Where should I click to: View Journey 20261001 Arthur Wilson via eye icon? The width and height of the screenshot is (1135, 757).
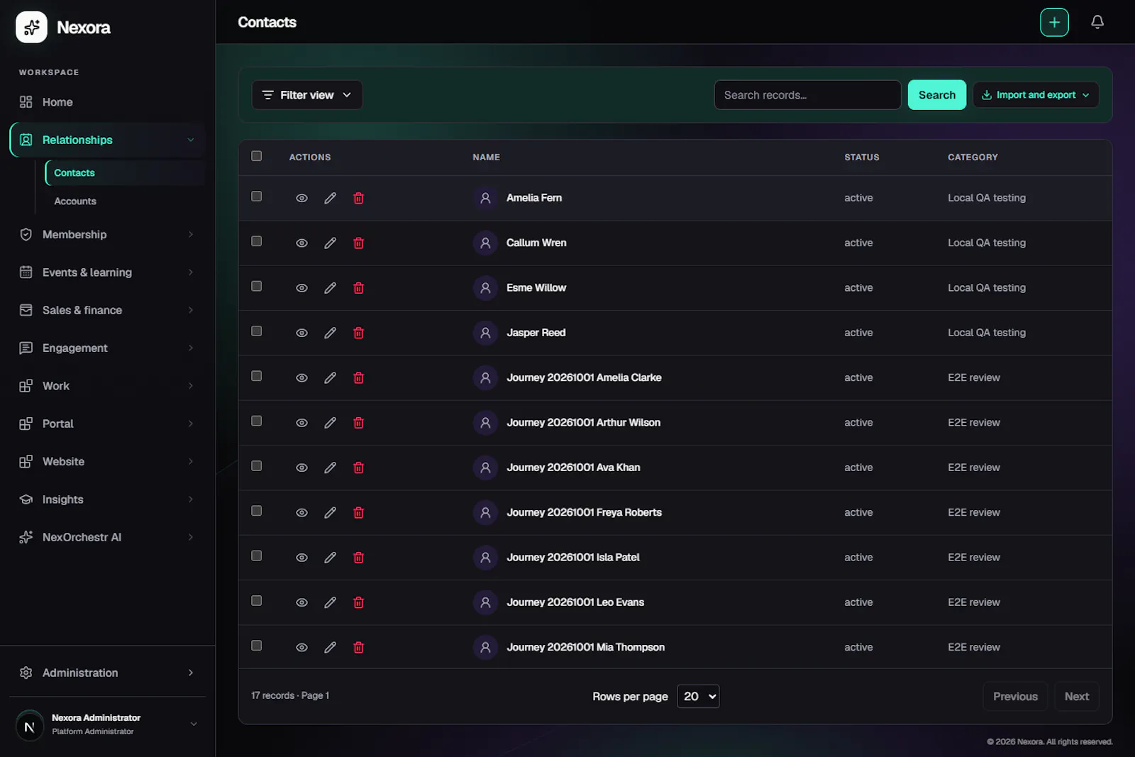(301, 423)
